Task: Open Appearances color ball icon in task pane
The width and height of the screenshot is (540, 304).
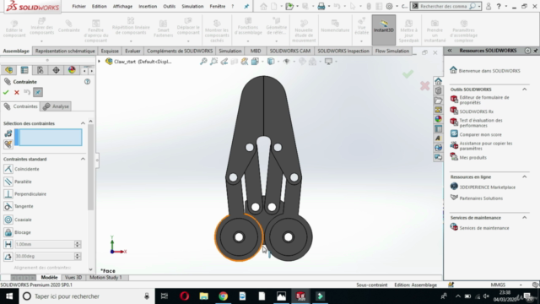Action: 438,119
